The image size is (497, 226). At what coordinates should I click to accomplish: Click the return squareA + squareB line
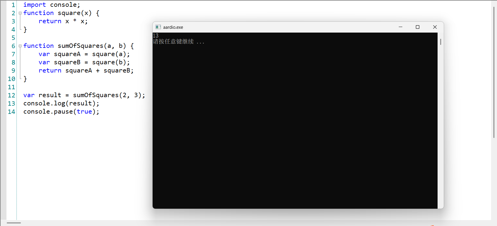86,71
